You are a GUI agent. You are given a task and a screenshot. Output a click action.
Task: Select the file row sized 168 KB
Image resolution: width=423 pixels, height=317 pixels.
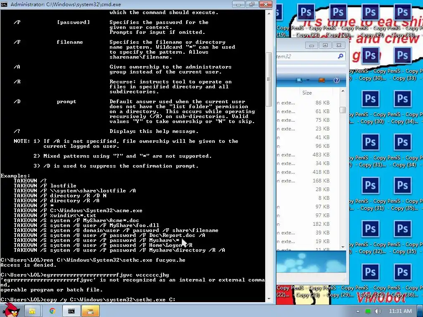tap(304, 181)
